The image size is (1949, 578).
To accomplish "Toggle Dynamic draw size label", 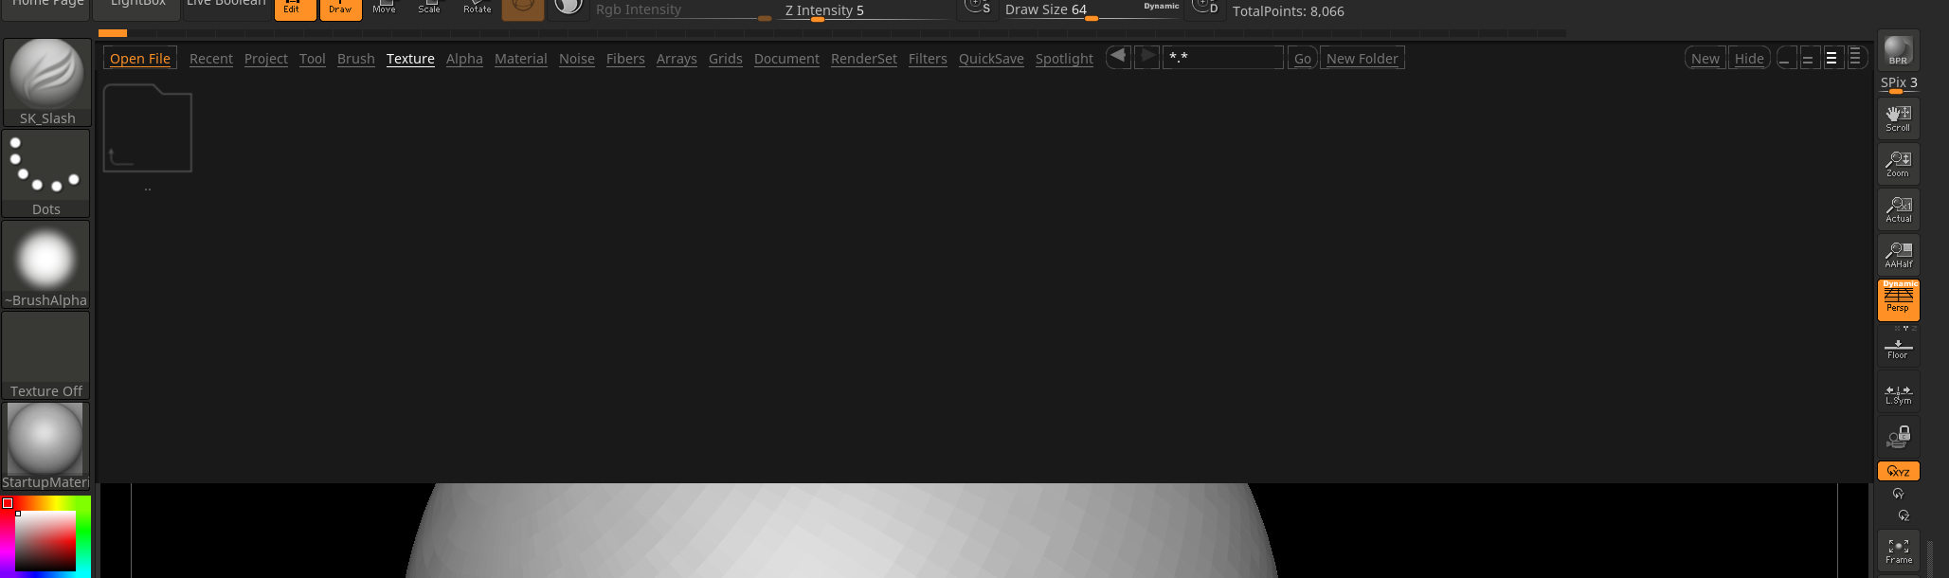I will point(1161,6).
